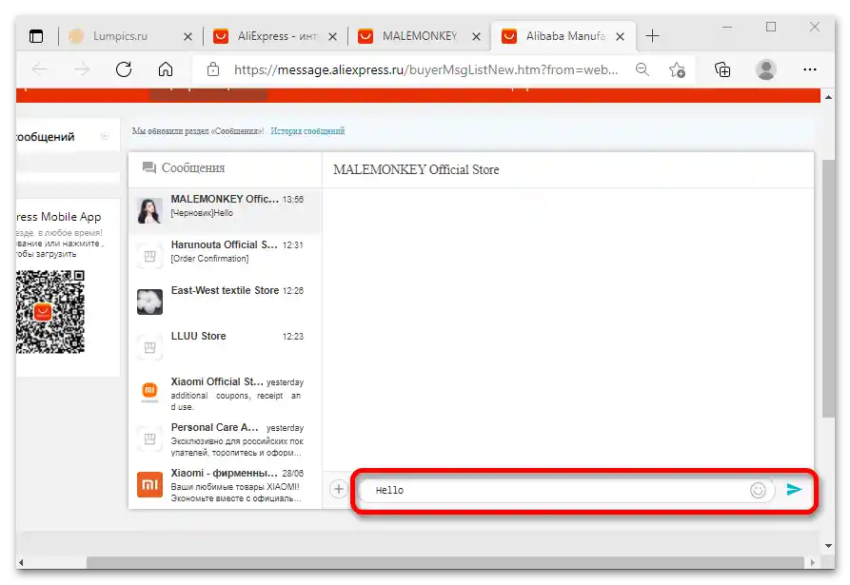Click the browser Forward arrow
The height and width of the screenshot is (585, 850).
coord(82,69)
